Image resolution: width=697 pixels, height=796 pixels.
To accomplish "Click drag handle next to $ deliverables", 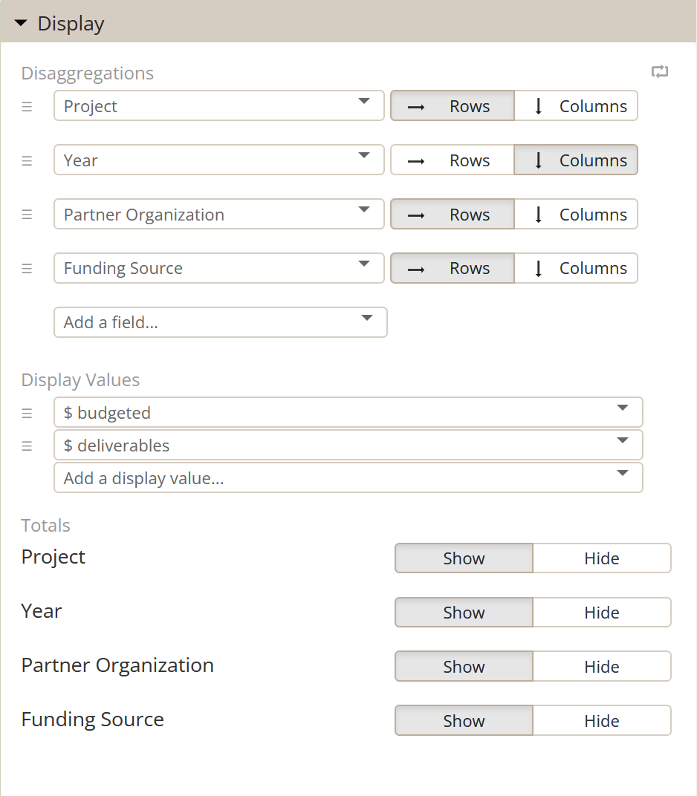I will (27, 446).
